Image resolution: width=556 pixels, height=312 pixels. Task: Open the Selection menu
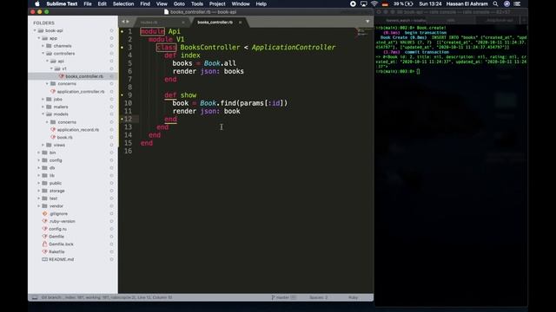(123, 3)
